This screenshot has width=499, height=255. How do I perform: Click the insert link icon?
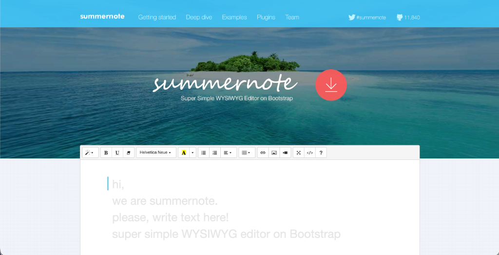pyautogui.click(x=263, y=153)
